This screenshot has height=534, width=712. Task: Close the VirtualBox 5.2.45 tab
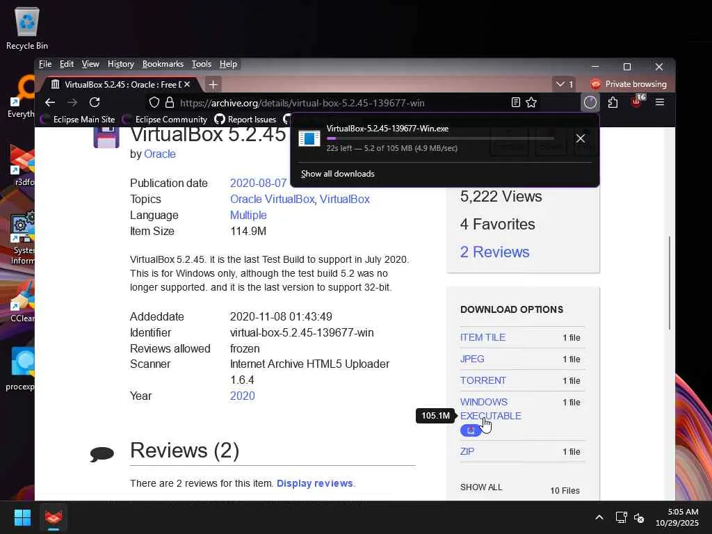coord(187,84)
